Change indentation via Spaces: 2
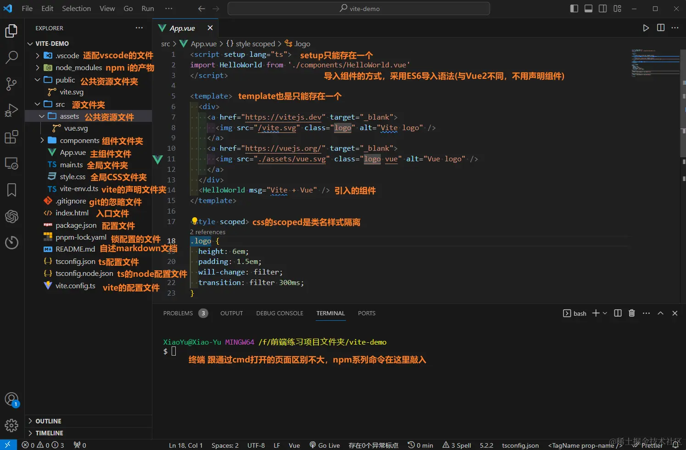 point(225,445)
